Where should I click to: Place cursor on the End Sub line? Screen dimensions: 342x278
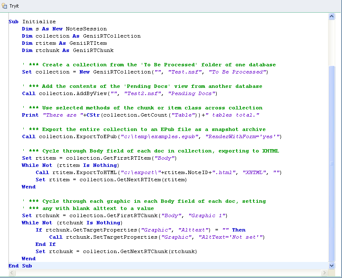coord(20,266)
